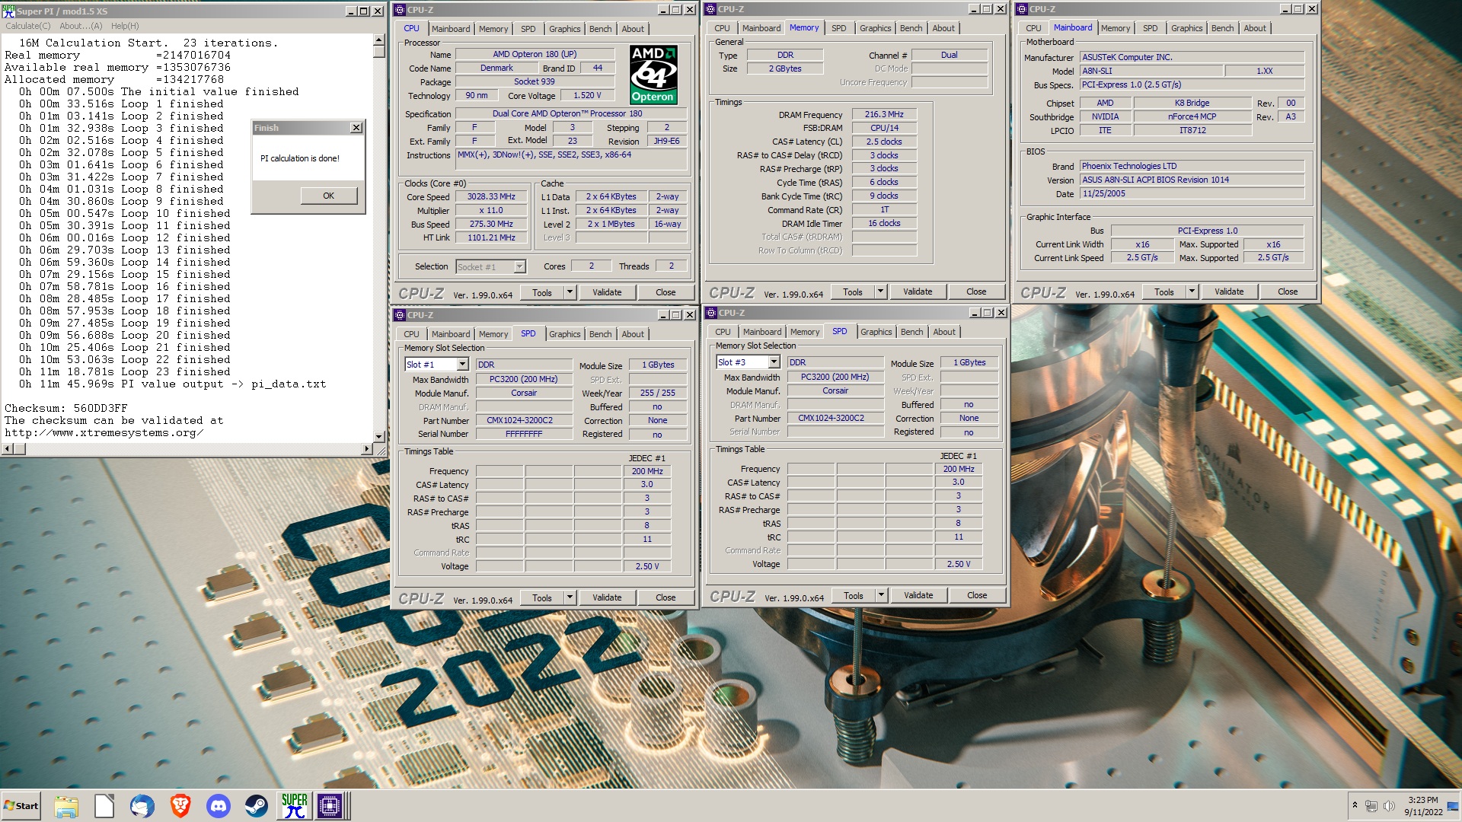1462x822 pixels.
Task: Open system menu icon of Mainboard tab CPU-Z window
Action: point(1022,9)
